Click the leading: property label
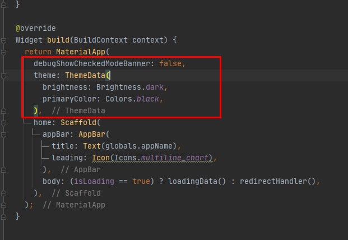Image resolution: width=348 pixels, height=240 pixels. click(69, 158)
